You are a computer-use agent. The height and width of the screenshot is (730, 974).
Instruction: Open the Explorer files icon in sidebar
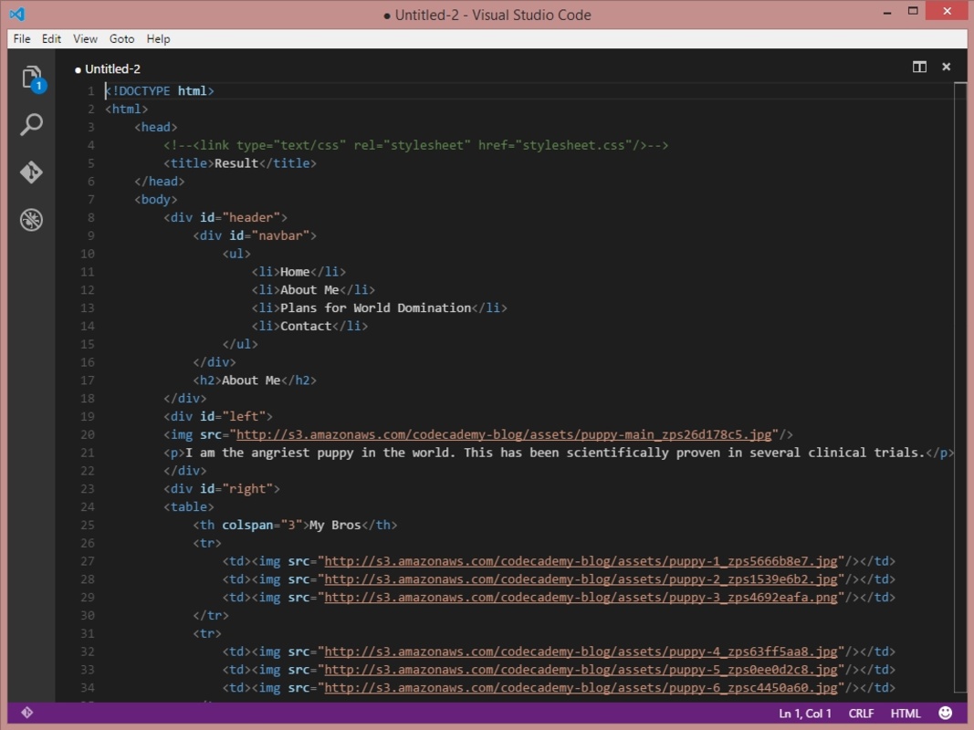pos(32,78)
